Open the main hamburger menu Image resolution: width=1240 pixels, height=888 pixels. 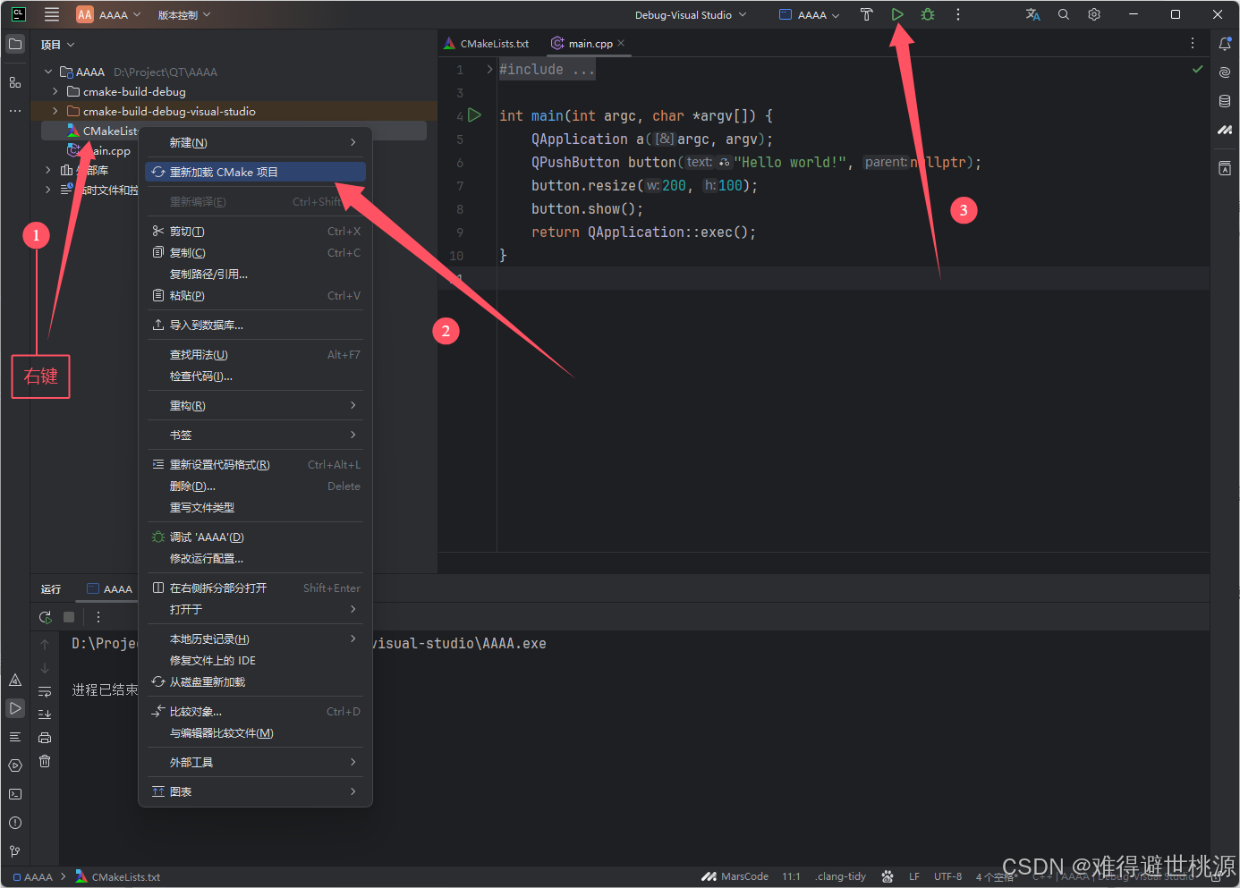click(52, 14)
